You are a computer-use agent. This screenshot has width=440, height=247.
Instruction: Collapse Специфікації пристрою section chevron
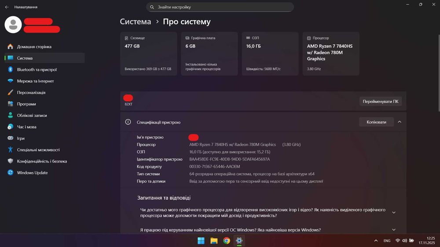(400, 122)
